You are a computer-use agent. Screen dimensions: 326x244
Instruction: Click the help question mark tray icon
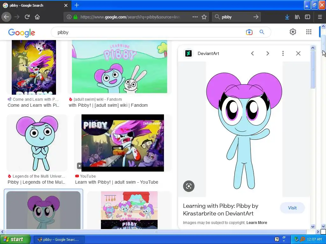click(277, 239)
